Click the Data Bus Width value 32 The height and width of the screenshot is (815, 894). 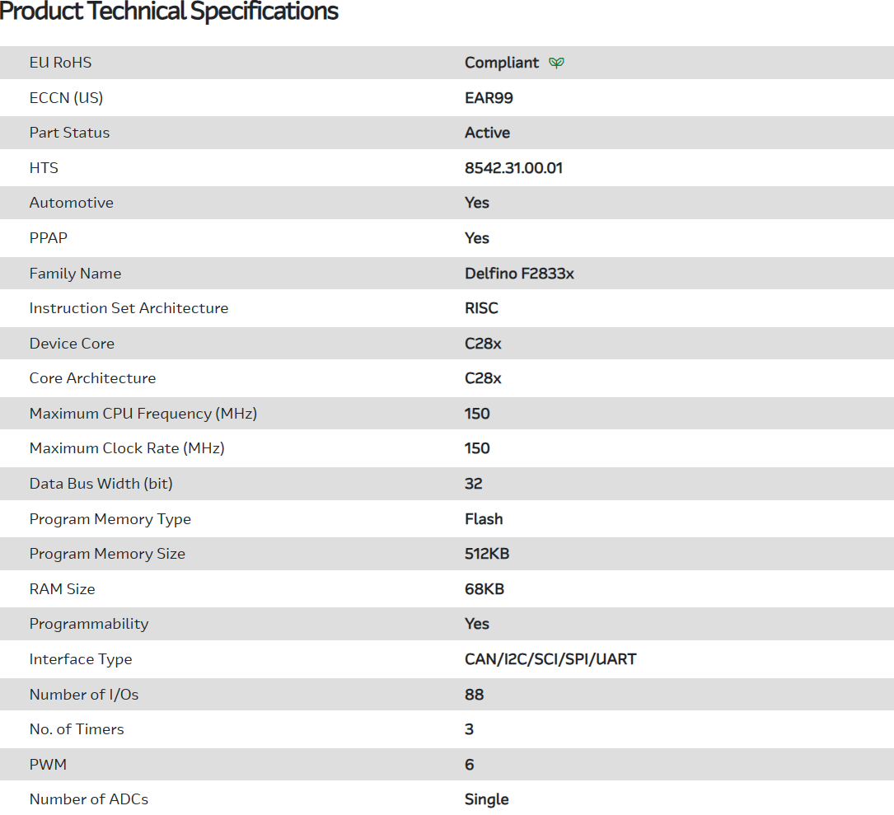click(x=474, y=484)
